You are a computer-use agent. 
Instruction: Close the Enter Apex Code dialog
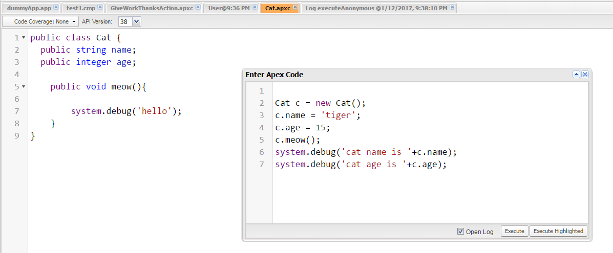click(x=585, y=75)
